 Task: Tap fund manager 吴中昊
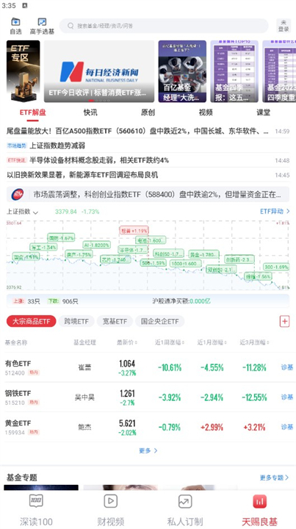coord(84,397)
